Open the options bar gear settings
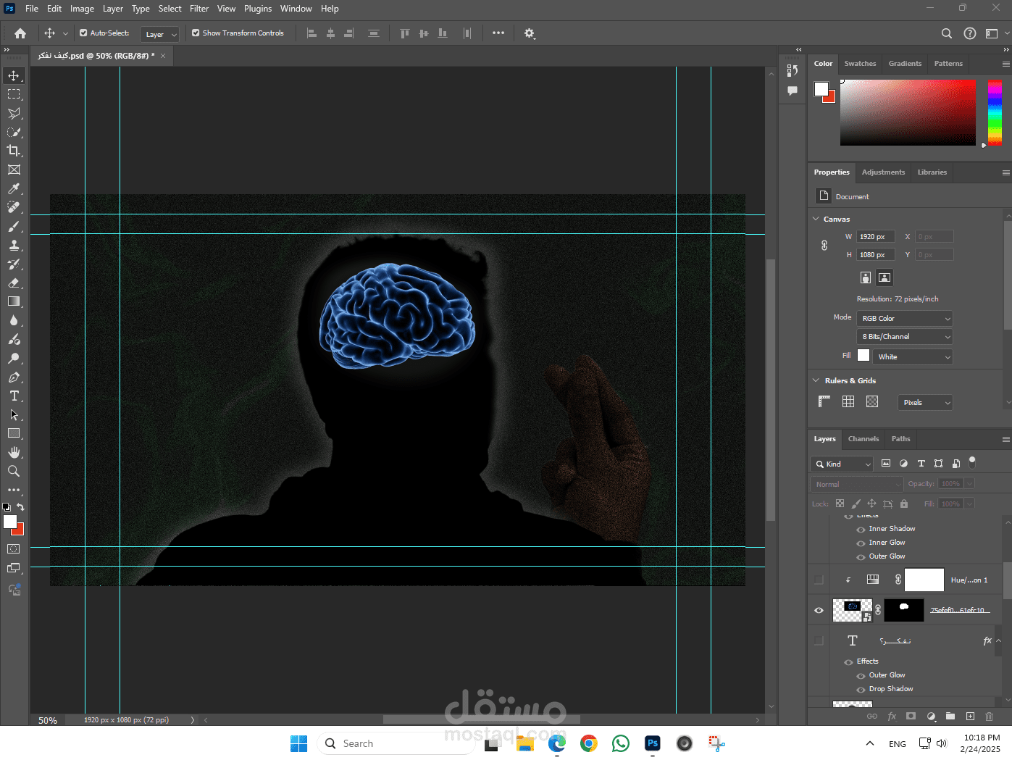The width and height of the screenshot is (1012, 760). tap(530, 33)
